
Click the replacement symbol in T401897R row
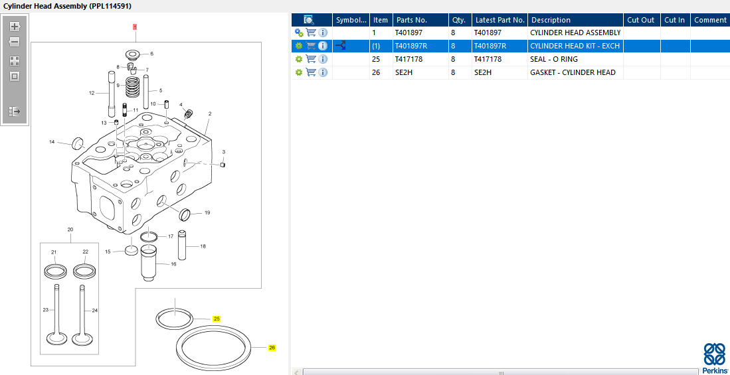pyautogui.click(x=340, y=46)
